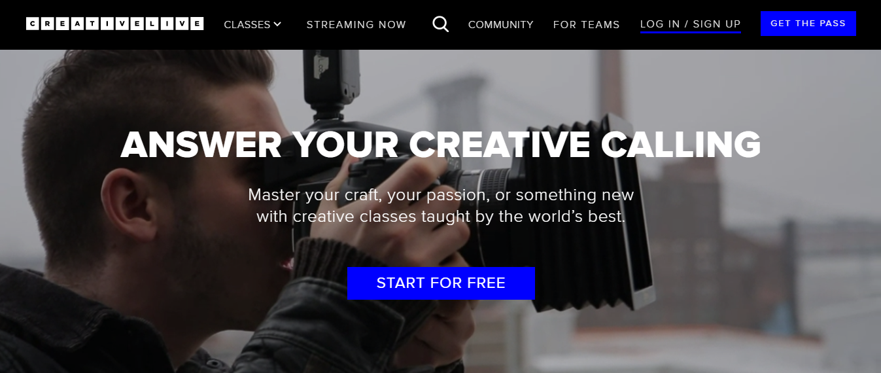Click the Get the Pass button
Image resolution: width=881 pixels, height=373 pixels.
click(x=808, y=24)
